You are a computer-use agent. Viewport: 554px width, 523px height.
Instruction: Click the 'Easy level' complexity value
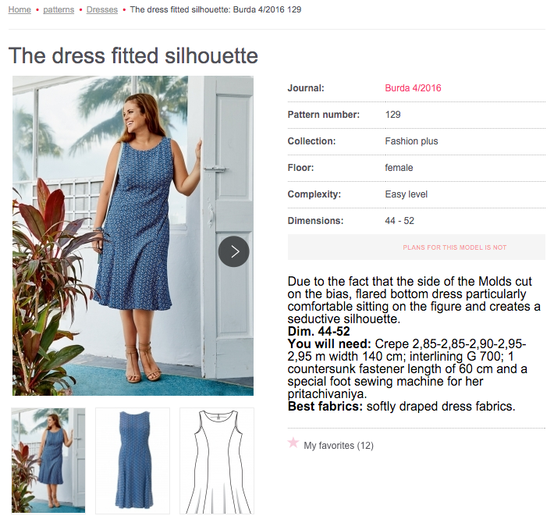tap(406, 194)
